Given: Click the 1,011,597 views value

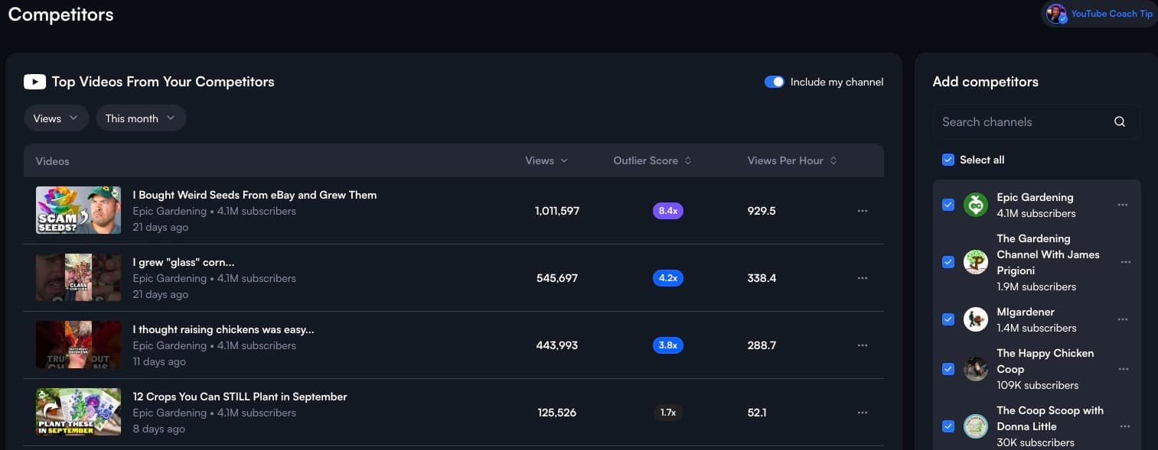Looking at the screenshot, I should click(x=557, y=211).
